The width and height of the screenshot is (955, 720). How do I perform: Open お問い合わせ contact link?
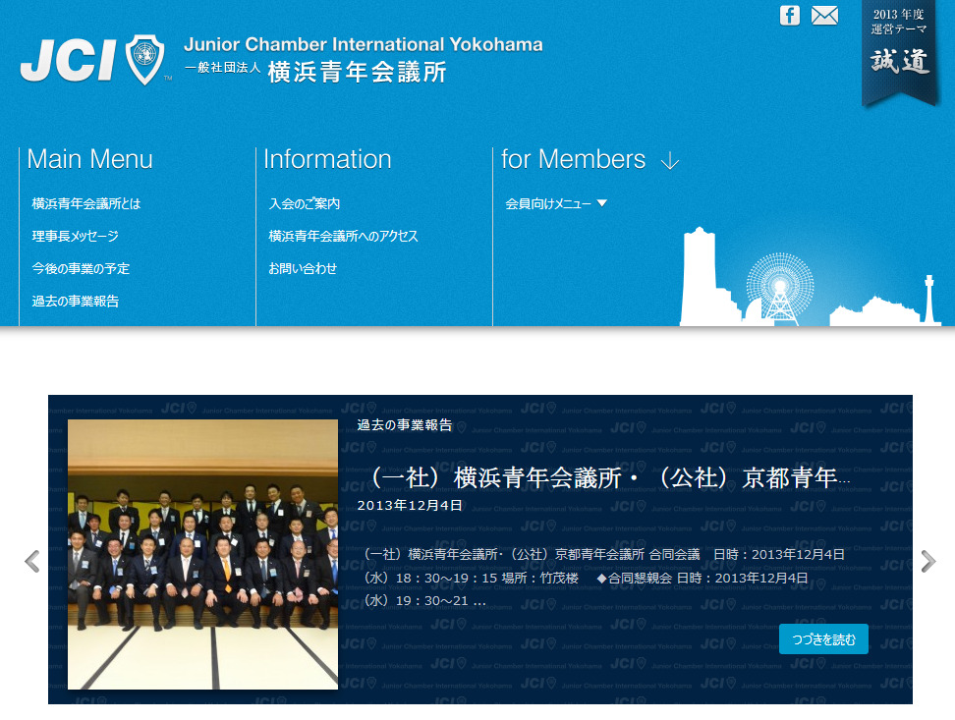pos(302,268)
